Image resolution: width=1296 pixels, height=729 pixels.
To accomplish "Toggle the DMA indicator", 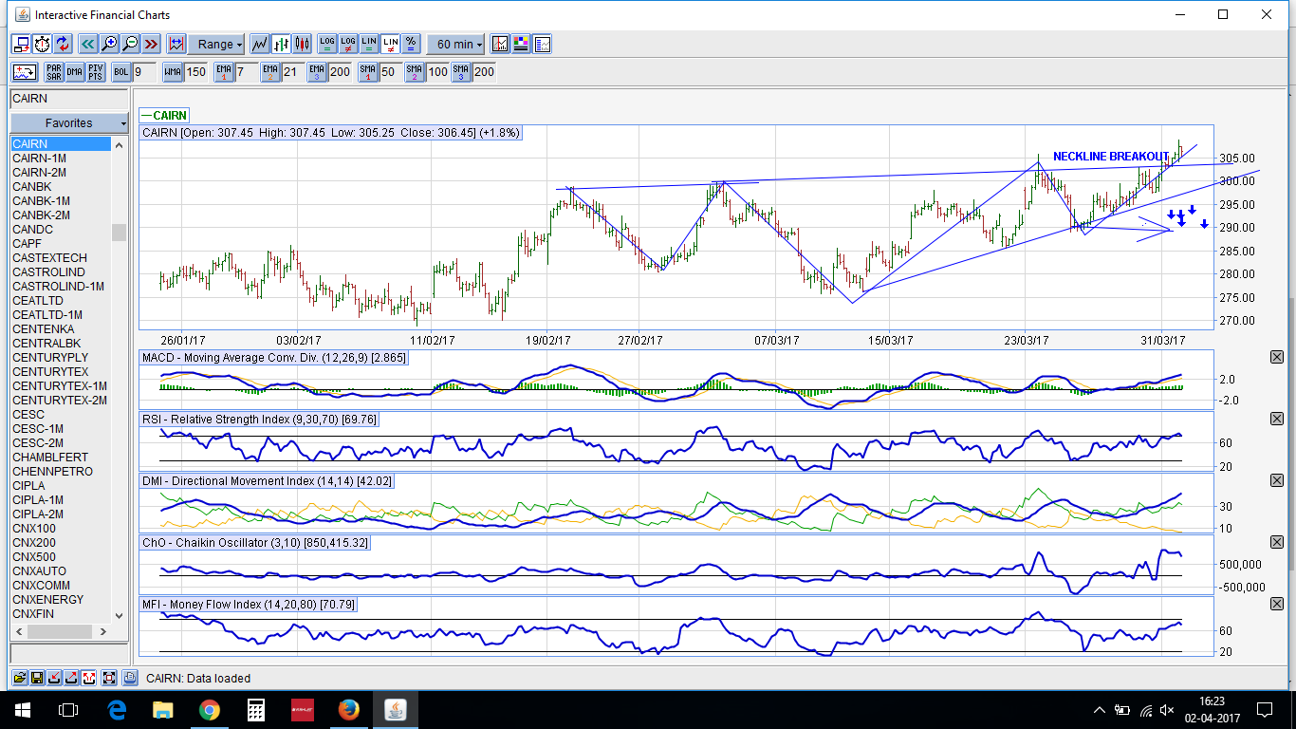I will coord(75,71).
